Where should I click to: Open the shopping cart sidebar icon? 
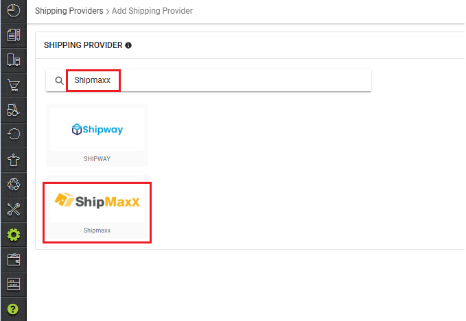(x=13, y=85)
